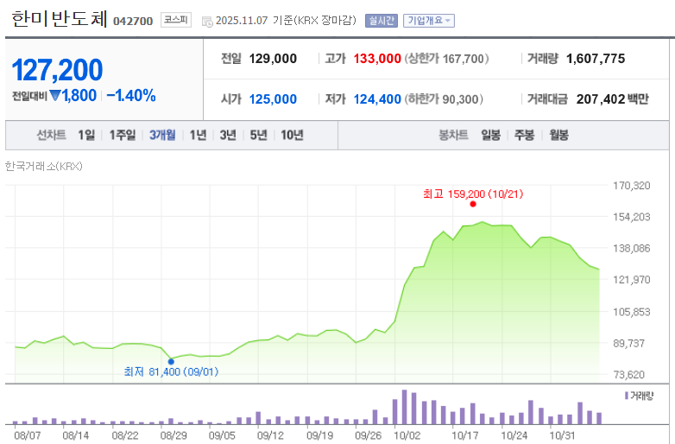The image size is (675, 444).
Task: Click the 10/02 date axis label
Action: point(407,435)
